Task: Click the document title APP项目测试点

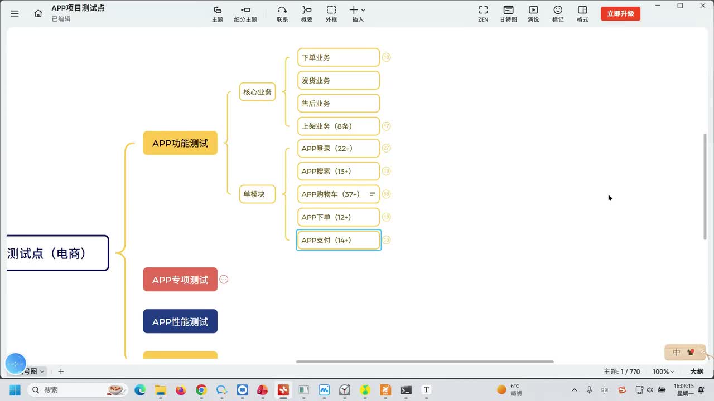Action: (x=78, y=8)
